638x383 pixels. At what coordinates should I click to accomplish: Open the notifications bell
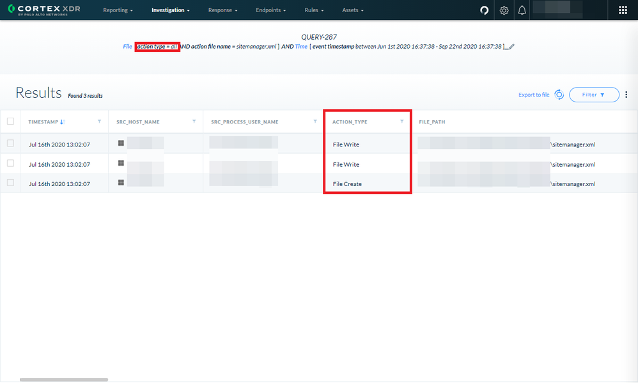coord(522,10)
